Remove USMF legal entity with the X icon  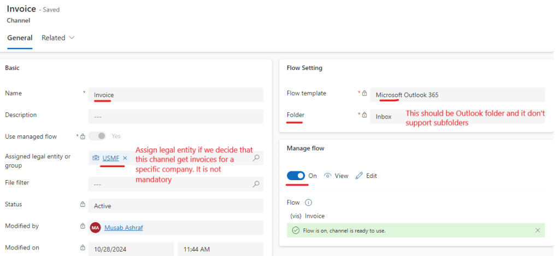pos(125,158)
